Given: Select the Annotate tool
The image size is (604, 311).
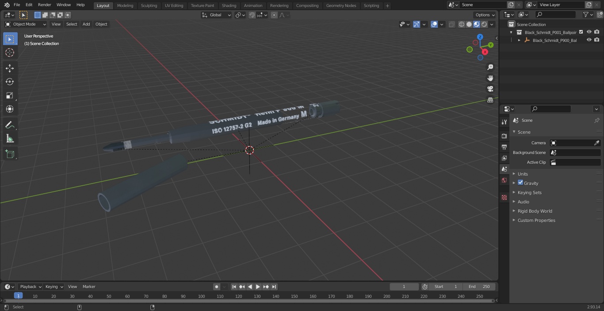Looking at the screenshot, I should point(10,125).
